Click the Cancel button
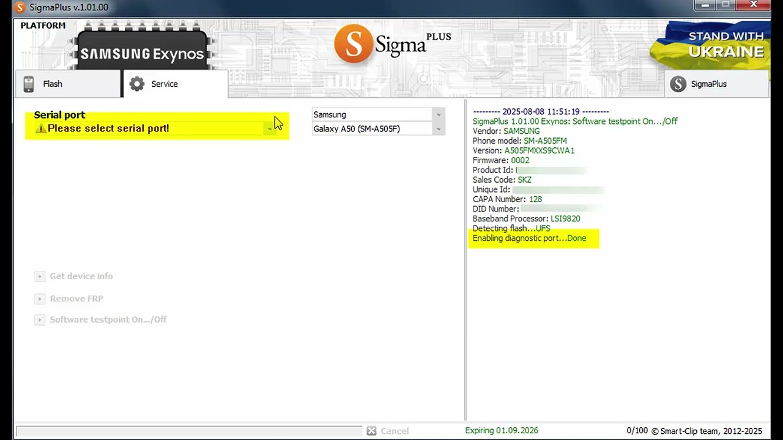783x440 pixels. pos(388,431)
